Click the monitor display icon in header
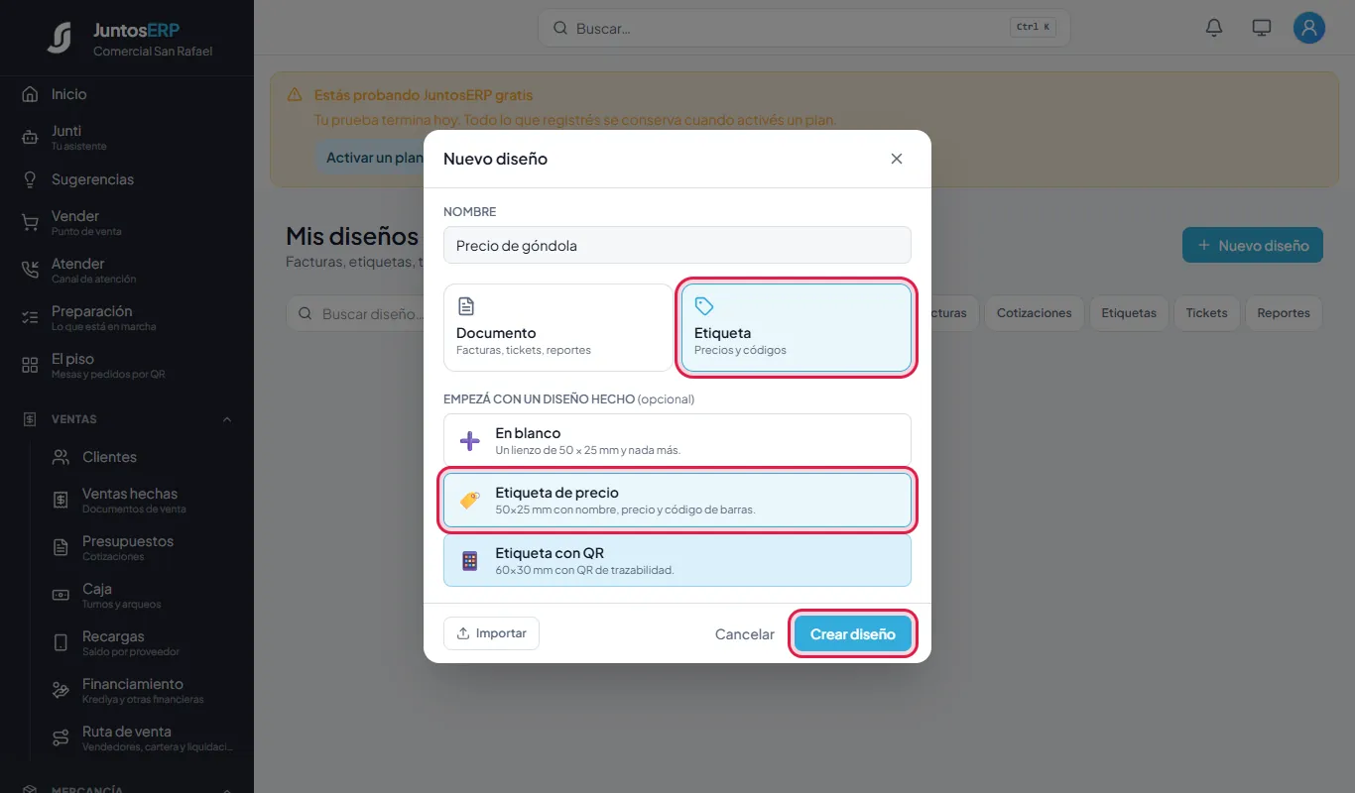The width and height of the screenshot is (1355, 793). 1262,28
